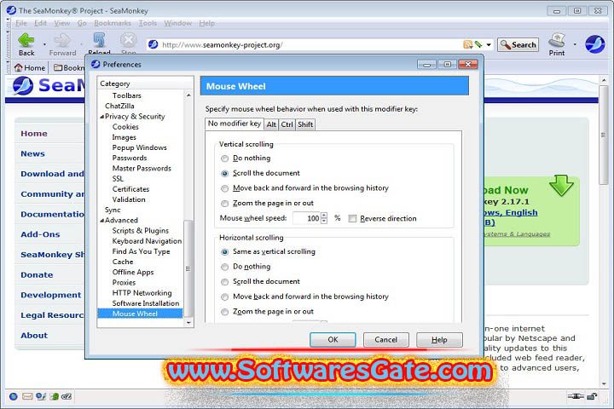Screen dimensions: 614x409
Task: Click the Help button in Preferences
Action: click(439, 340)
